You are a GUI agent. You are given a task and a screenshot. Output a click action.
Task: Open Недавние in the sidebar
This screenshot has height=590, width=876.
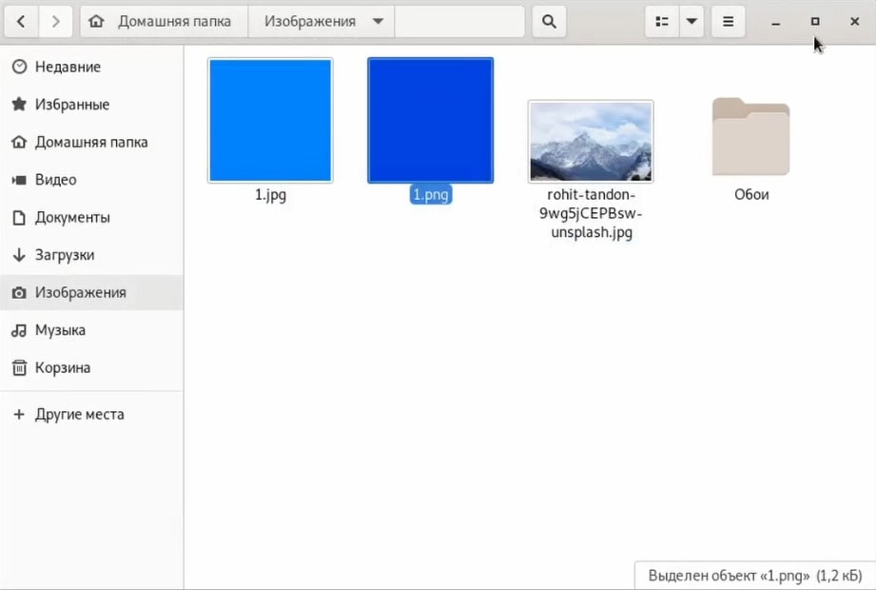point(91,67)
